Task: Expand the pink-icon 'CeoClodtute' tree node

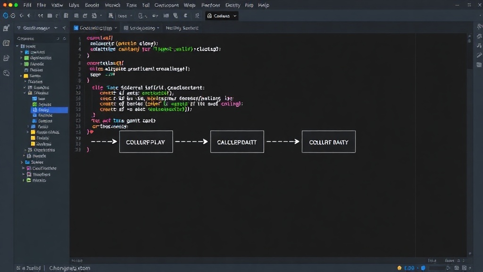Action: pos(24,169)
